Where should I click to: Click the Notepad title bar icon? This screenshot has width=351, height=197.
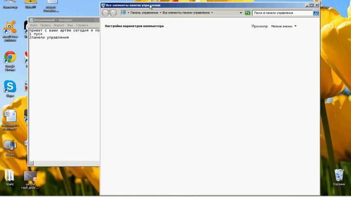[x=32, y=20]
